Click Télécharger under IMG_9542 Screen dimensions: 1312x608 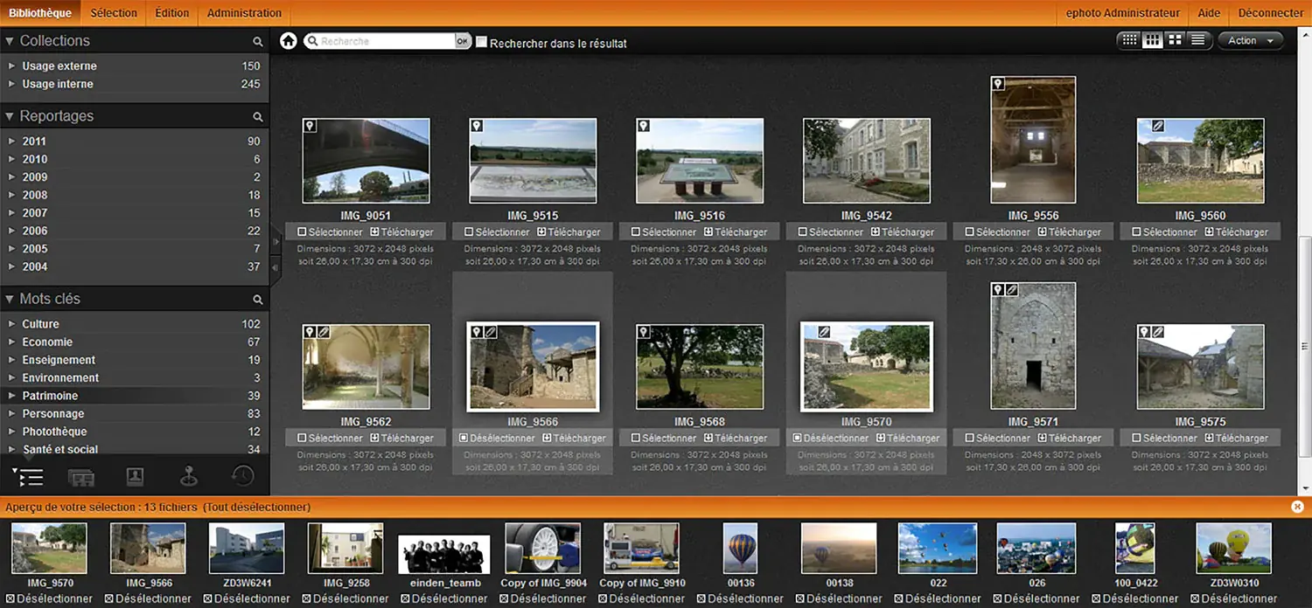coord(905,232)
